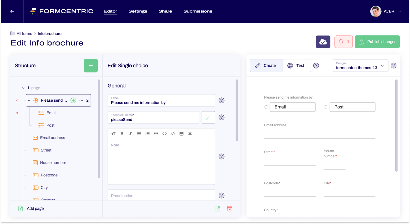Switch to the Test tab in the preview

click(x=297, y=65)
